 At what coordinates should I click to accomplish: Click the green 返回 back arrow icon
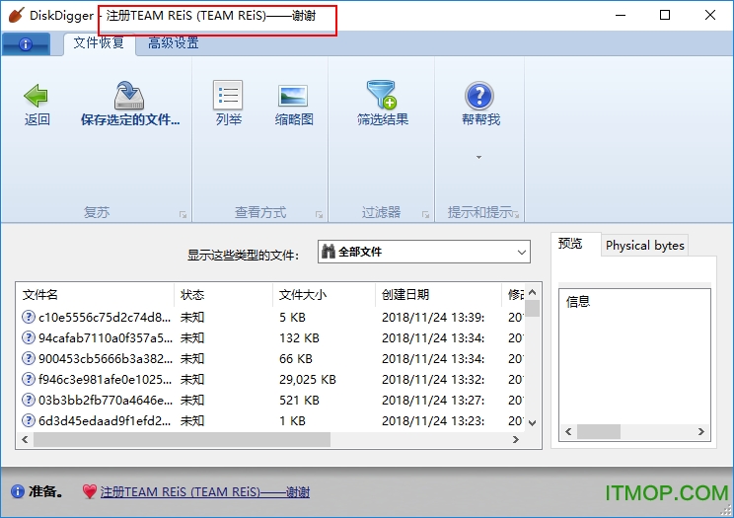(37, 96)
